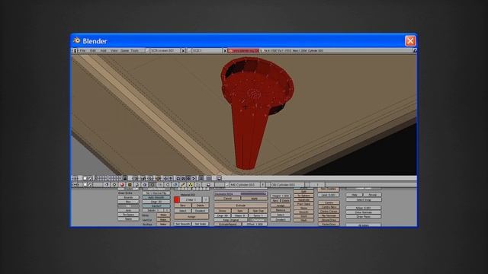Click the Spin Dup button
The height and width of the screenshot is (274, 488).
258,211
